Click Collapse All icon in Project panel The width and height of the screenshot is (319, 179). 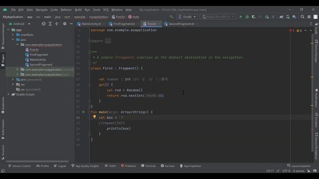(56, 24)
